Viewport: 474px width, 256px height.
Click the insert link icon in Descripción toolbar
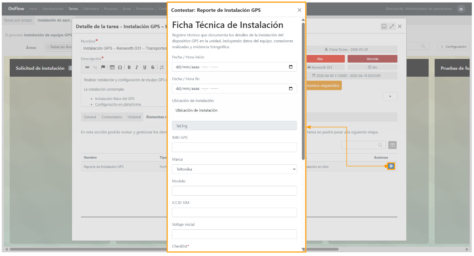[88, 67]
